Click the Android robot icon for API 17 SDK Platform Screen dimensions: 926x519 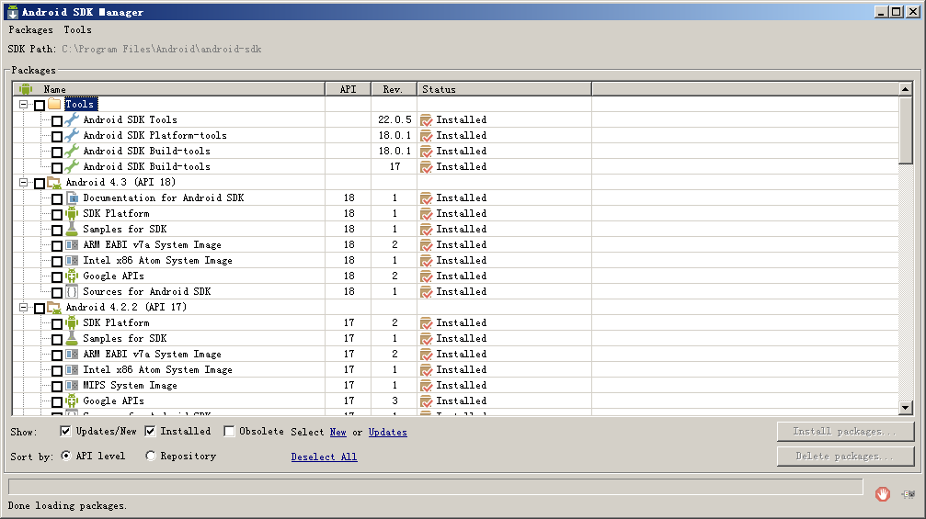[72, 323]
